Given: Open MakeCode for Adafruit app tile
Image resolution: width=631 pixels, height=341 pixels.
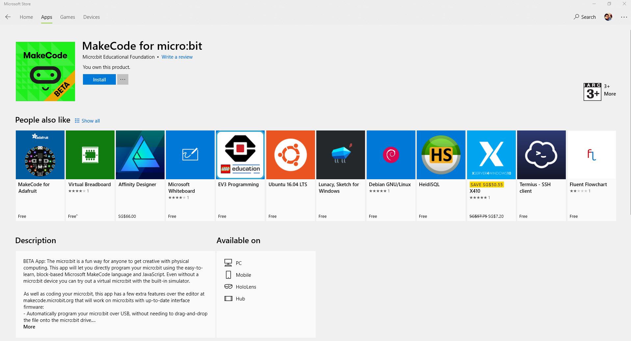Looking at the screenshot, I should [40, 176].
